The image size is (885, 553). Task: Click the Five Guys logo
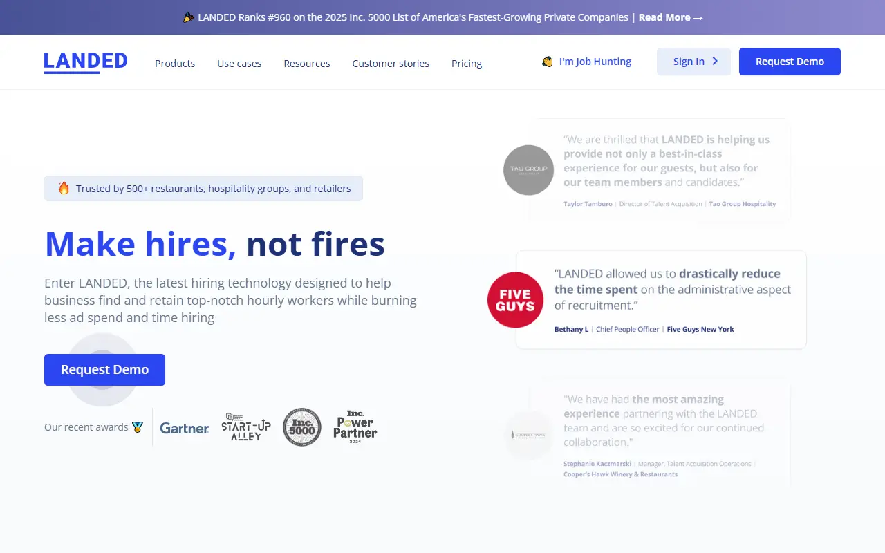516,300
